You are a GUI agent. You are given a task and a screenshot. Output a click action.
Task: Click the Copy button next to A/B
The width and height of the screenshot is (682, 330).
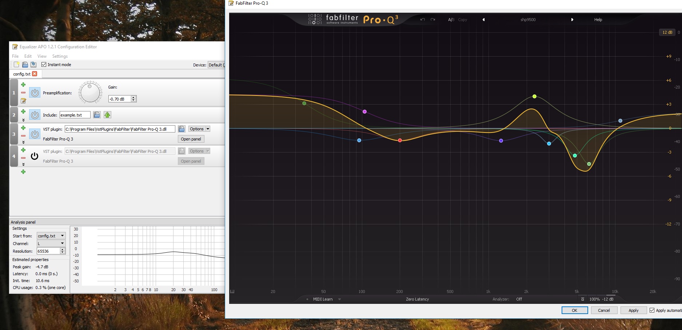(x=463, y=20)
